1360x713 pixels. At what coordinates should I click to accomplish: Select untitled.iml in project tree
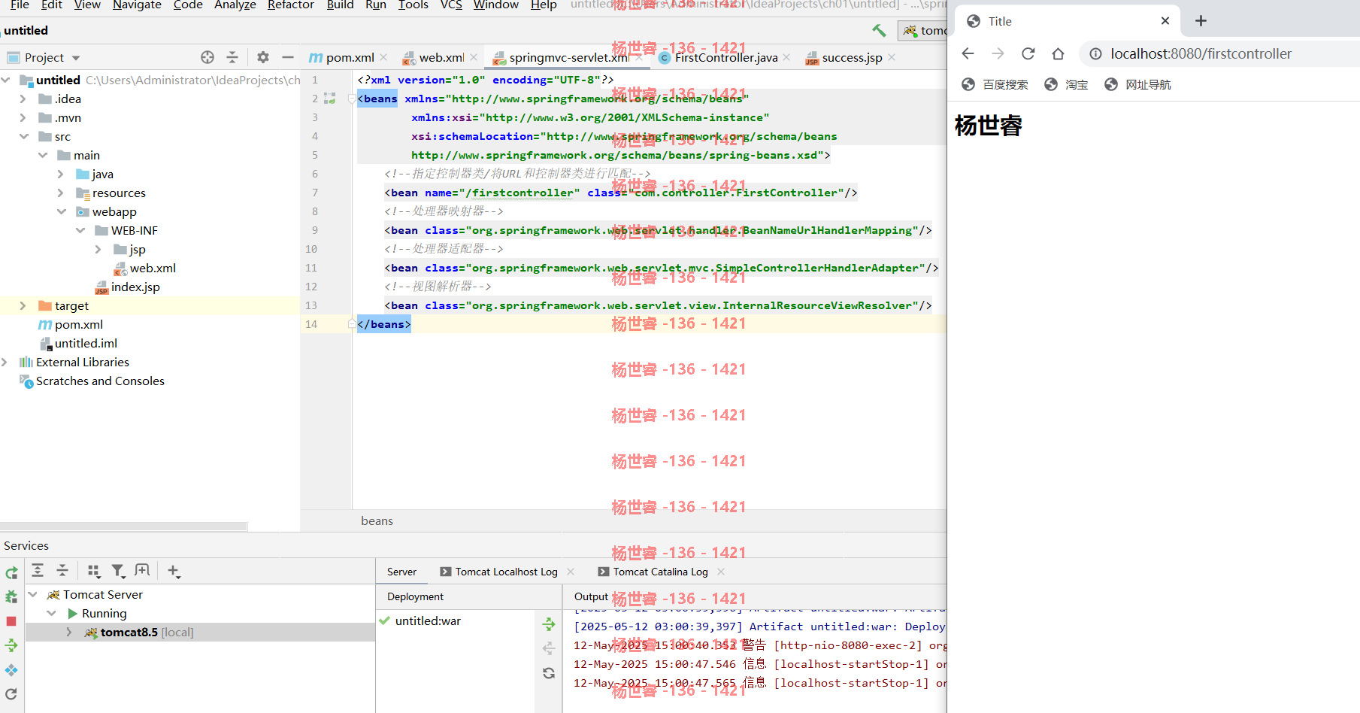click(x=86, y=343)
